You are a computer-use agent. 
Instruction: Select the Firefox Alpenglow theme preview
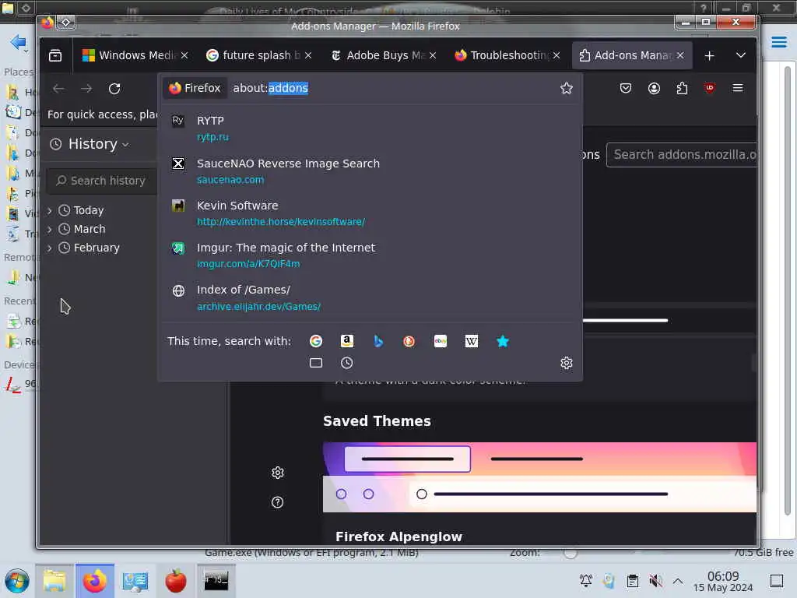(539, 477)
